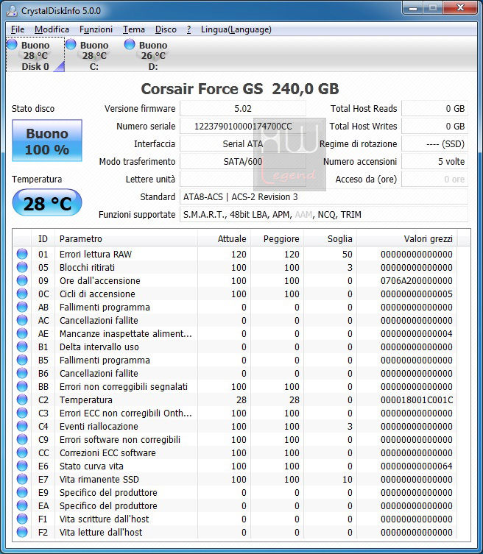Open the Funzioni menu
The height and width of the screenshot is (554, 483).
click(x=96, y=29)
